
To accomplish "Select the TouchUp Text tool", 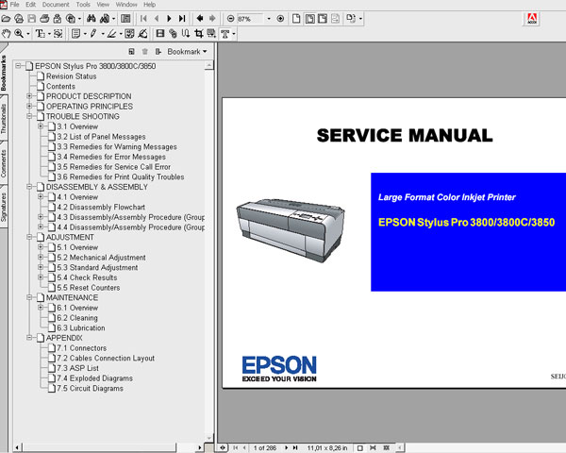I will pyautogui.click(x=225, y=34).
